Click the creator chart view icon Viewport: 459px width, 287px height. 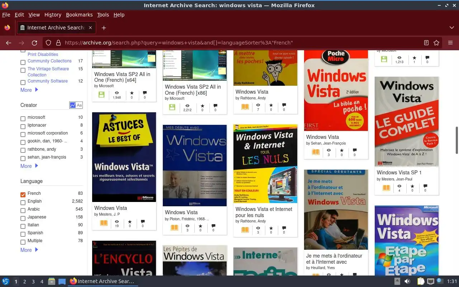(73, 105)
